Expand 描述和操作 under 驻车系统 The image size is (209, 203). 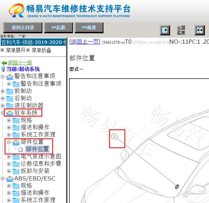(9, 127)
